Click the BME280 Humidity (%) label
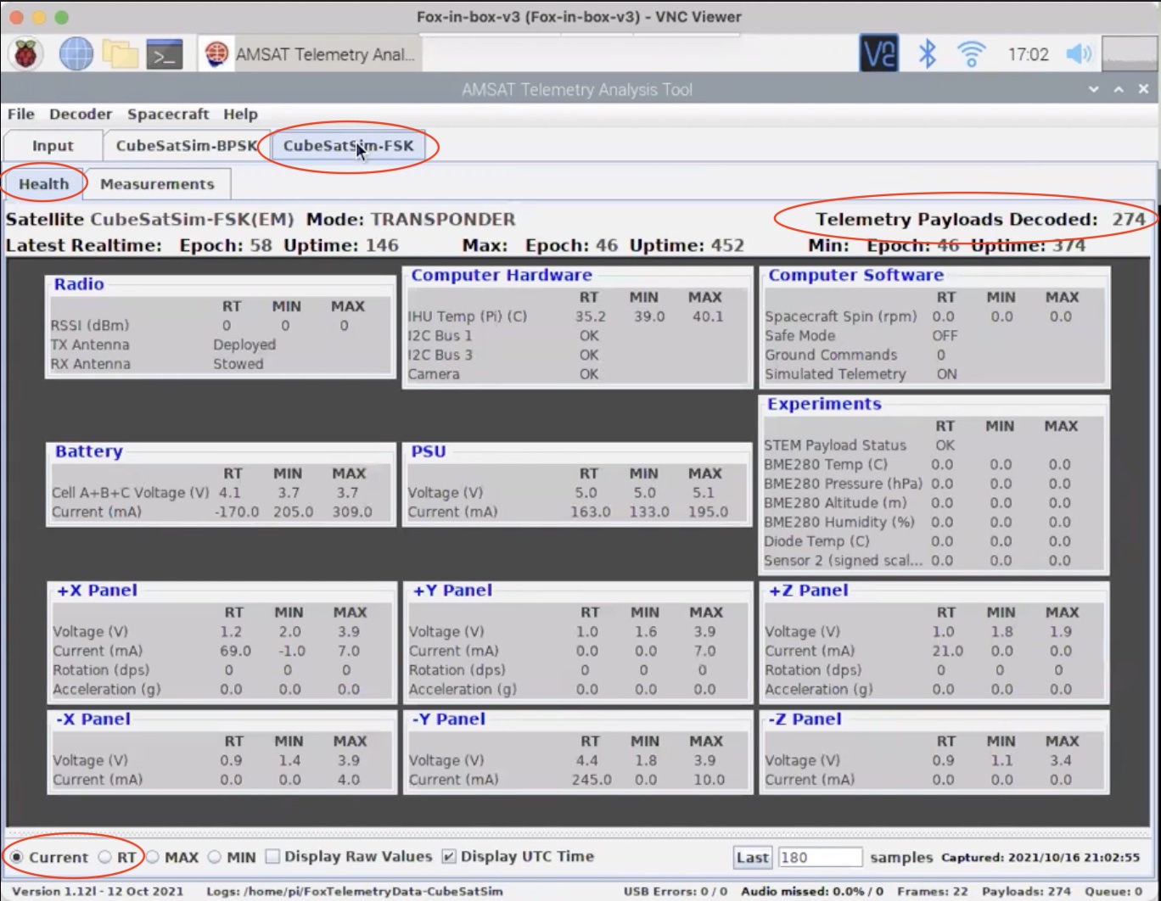 click(x=839, y=523)
